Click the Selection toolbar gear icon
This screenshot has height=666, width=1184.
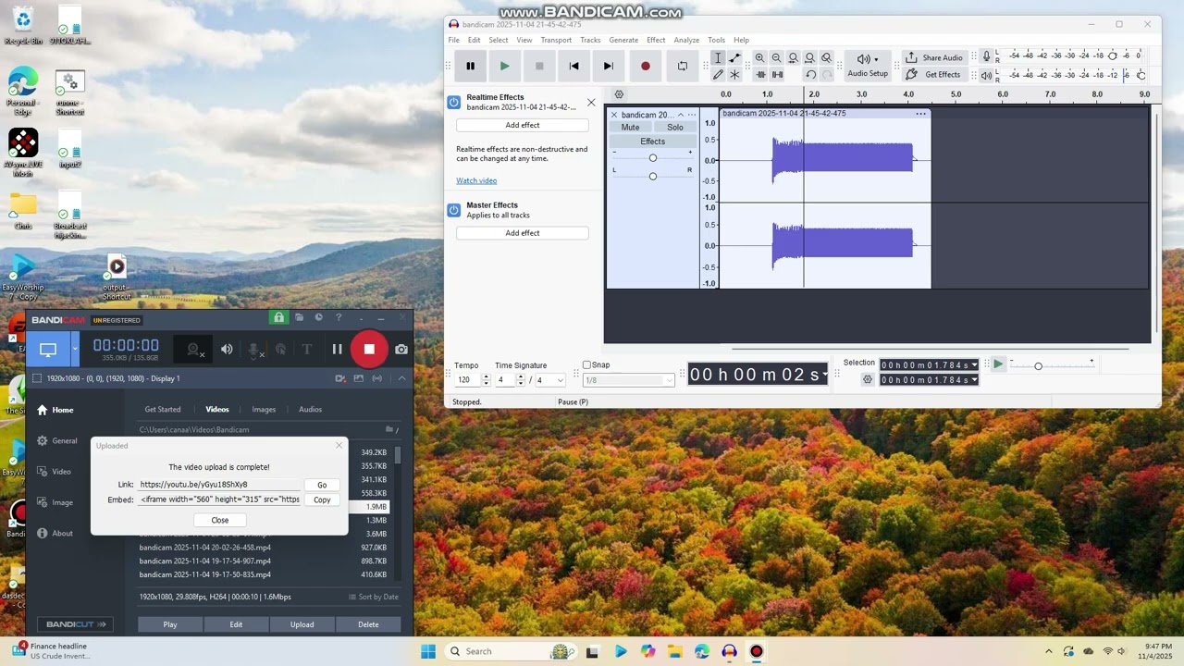point(867,380)
